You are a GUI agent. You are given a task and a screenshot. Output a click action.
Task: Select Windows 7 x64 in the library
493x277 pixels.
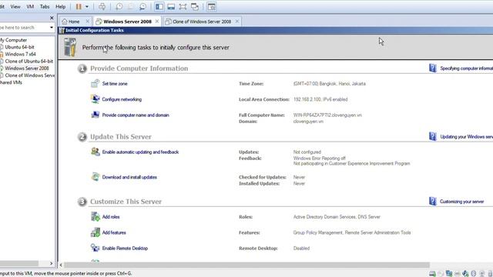[x=20, y=54]
